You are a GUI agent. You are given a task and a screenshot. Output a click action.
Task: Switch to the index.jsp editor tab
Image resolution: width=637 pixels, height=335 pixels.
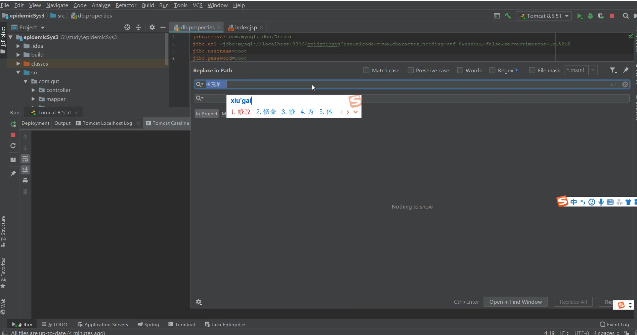click(x=246, y=27)
